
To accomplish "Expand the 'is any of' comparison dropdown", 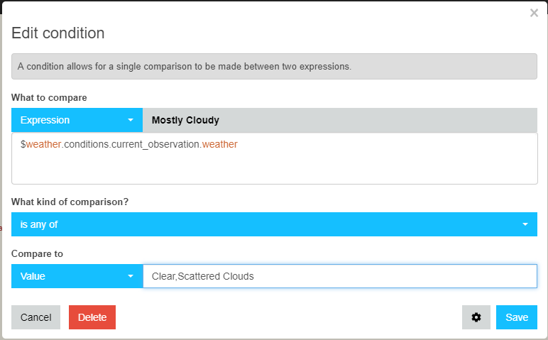I will coord(274,224).
